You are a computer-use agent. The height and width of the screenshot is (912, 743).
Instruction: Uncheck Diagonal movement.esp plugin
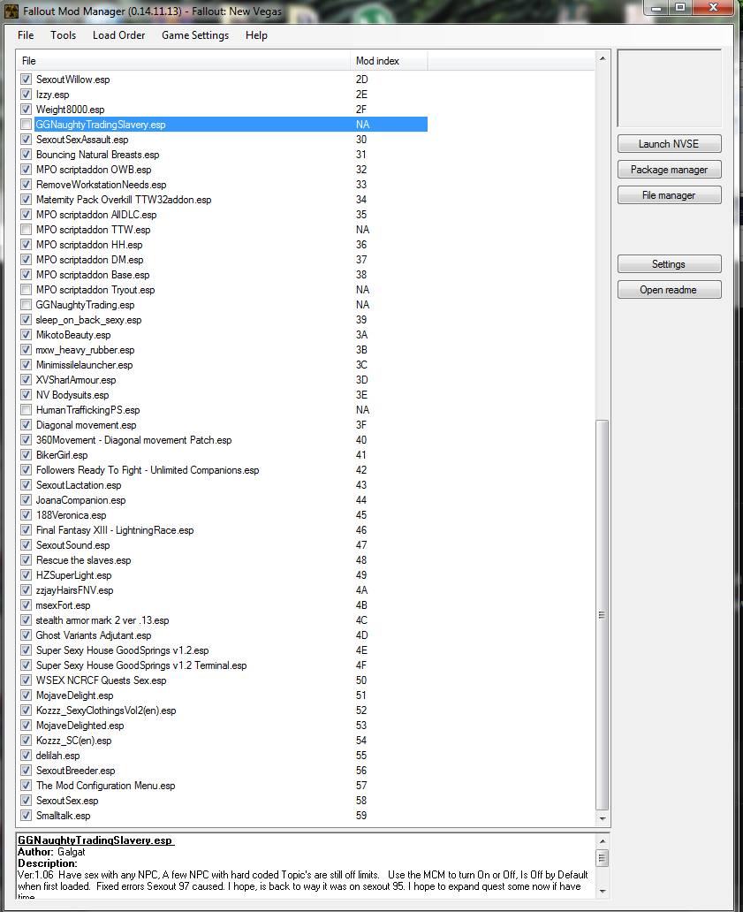(27, 425)
